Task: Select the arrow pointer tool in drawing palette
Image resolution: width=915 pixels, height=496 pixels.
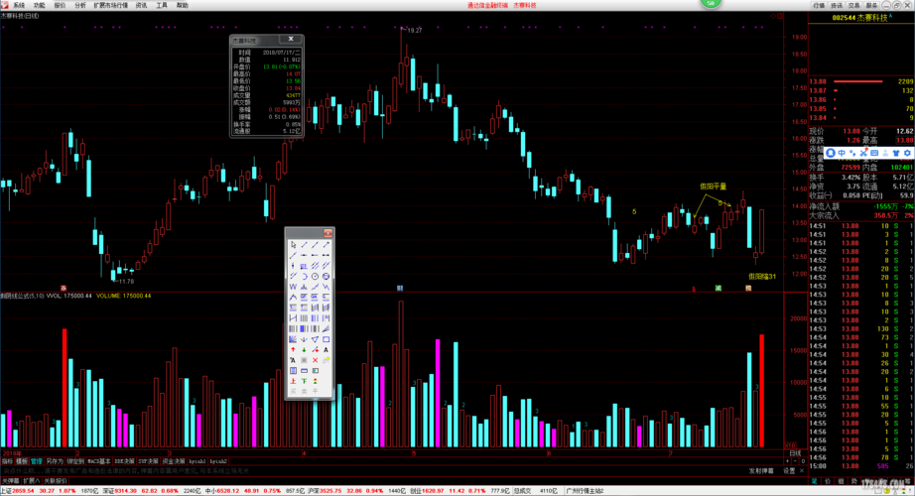Action: click(293, 245)
